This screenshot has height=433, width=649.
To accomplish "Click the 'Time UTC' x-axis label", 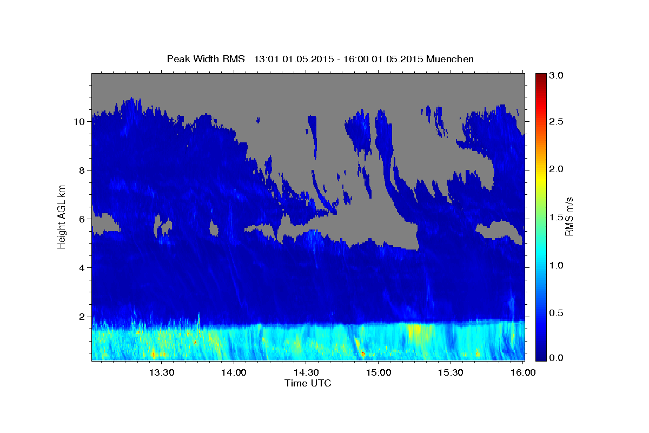I will 308,383.
